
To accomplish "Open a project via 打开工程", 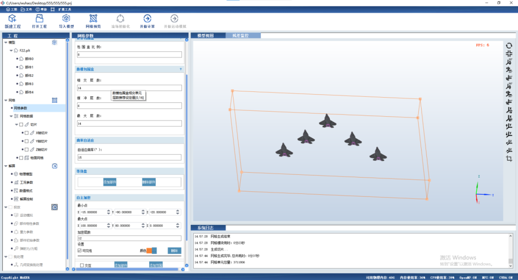I will pos(39,21).
